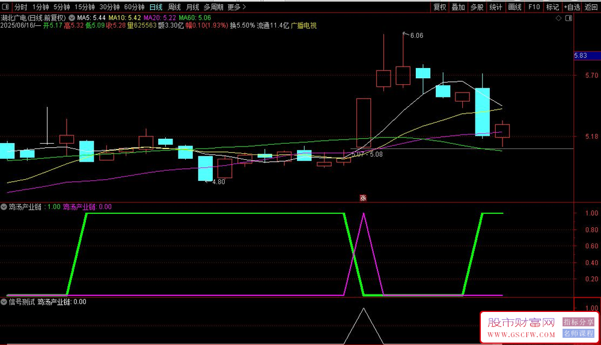The width and height of the screenshot is (601, 345).
Task: Select the 30分钟 period
Action: click(109, 7)
